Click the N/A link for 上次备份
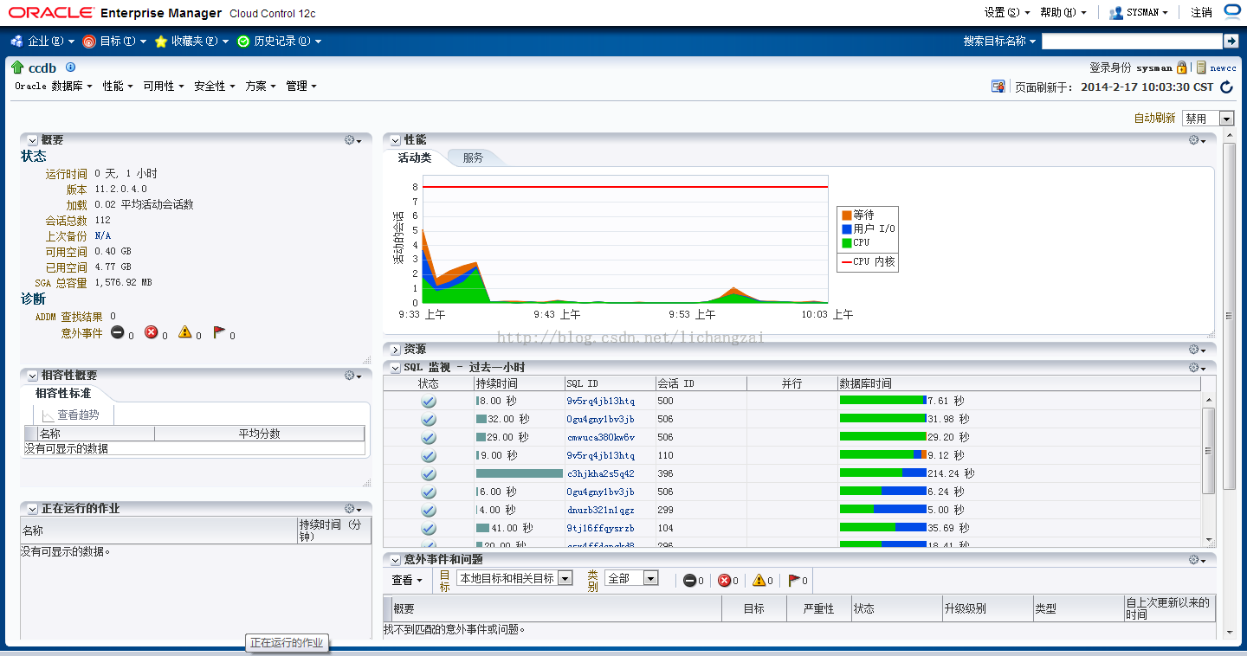This screenshot has width=1247, height=656. (x=103, y=236)
